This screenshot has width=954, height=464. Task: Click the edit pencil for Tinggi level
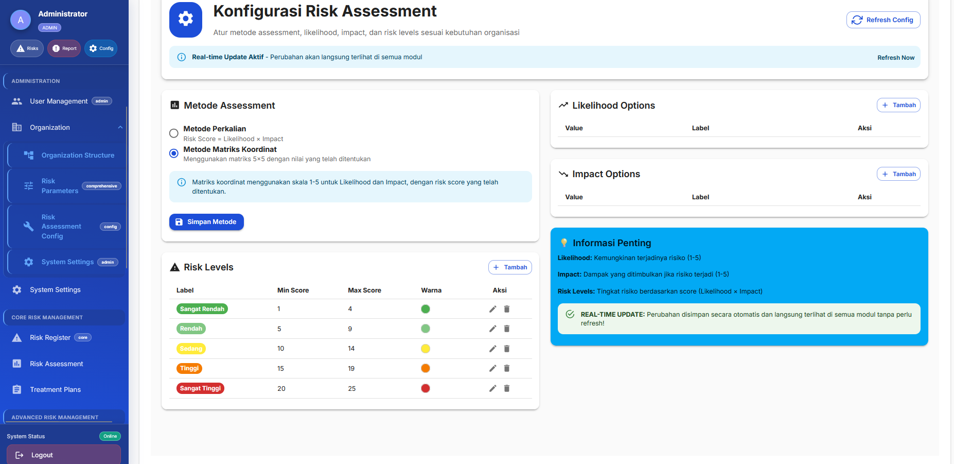click(x=492, y=368)
